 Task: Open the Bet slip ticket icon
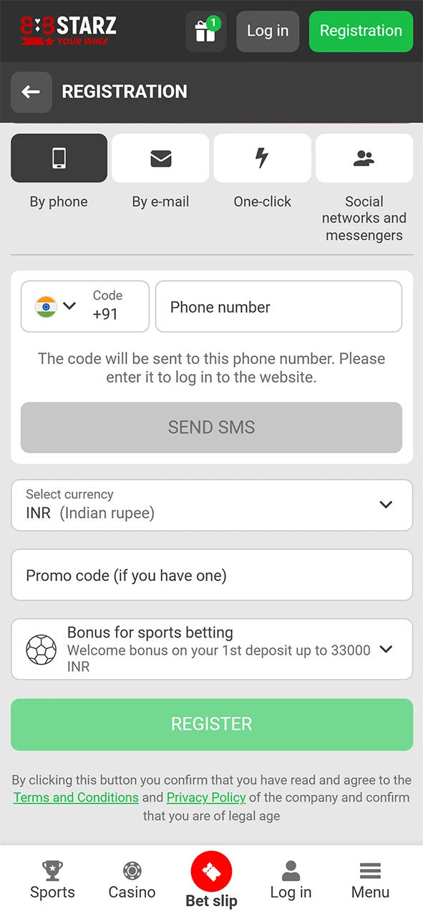tap(211, 872)
